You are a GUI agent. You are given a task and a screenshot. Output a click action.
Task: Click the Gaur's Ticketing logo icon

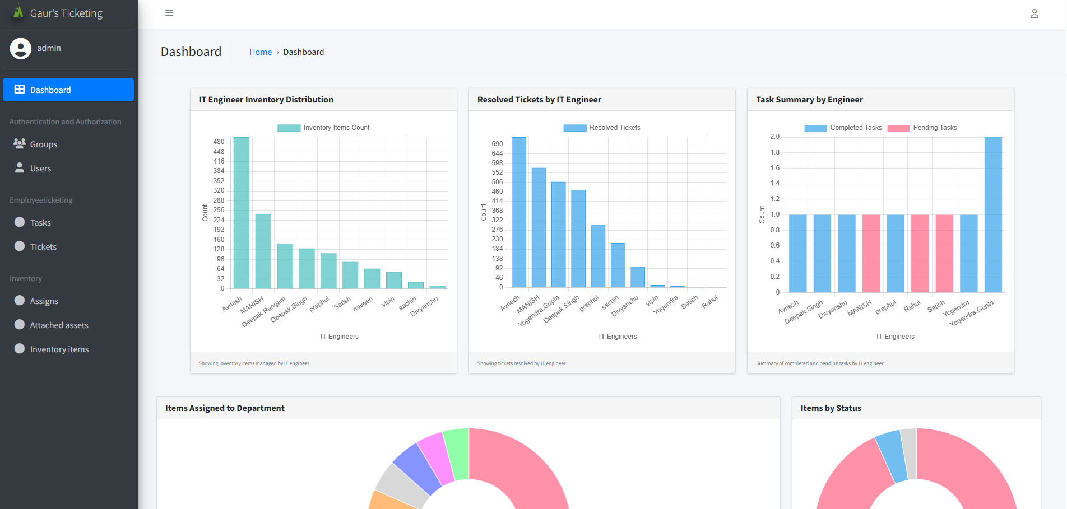pyautogui.click(x=18, y=12)
